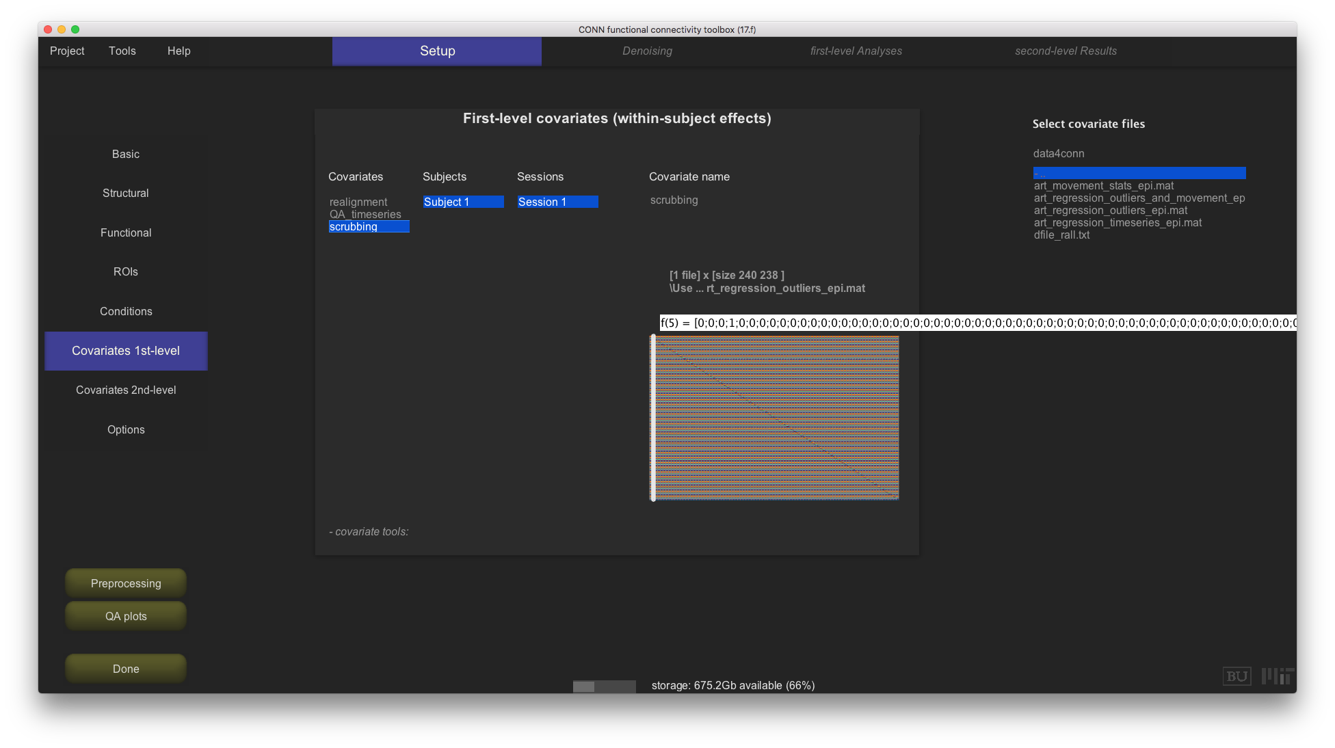
Task: Open the Tools menu
Action: point(122,51)
